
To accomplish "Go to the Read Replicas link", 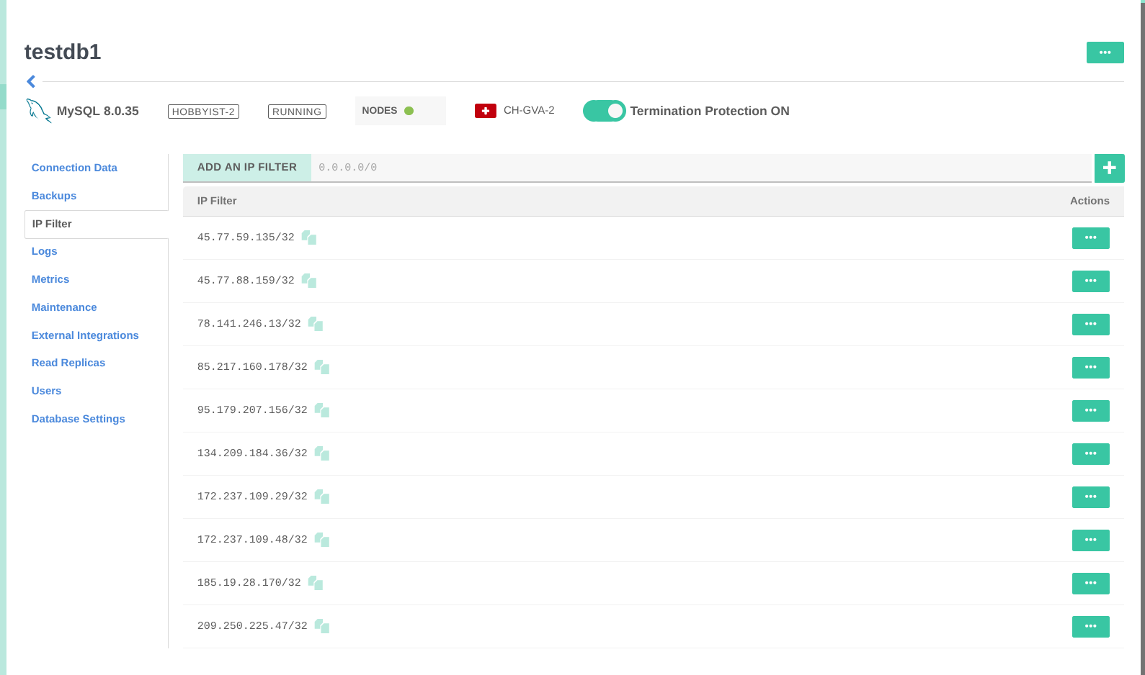I will [68, 363].
